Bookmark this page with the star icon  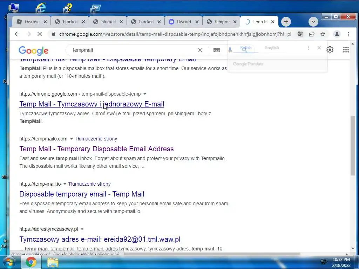[323, 34]
